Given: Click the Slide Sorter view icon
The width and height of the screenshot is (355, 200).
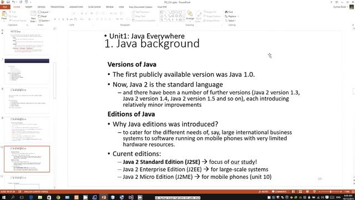Looking at the screenshot, I should [300, 192].
